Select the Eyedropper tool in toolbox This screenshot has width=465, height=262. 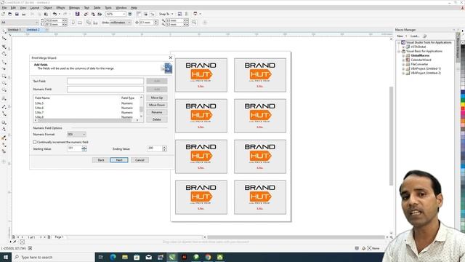[x=4, y=138]
